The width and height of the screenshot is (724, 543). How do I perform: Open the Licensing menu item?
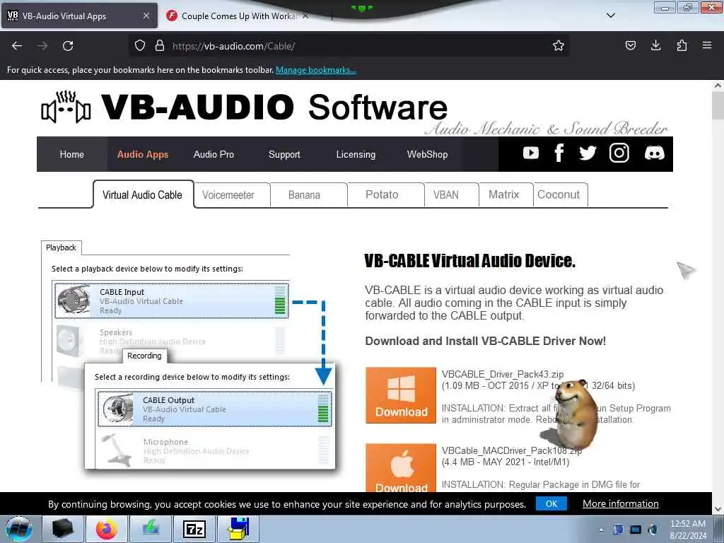coord(356,154)
